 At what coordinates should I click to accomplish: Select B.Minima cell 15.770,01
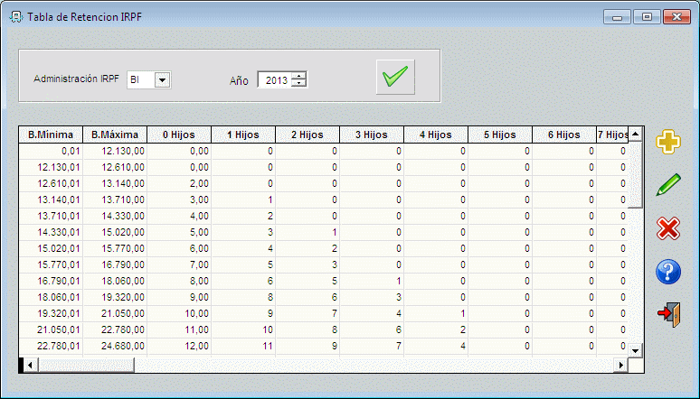click(51, 264)
